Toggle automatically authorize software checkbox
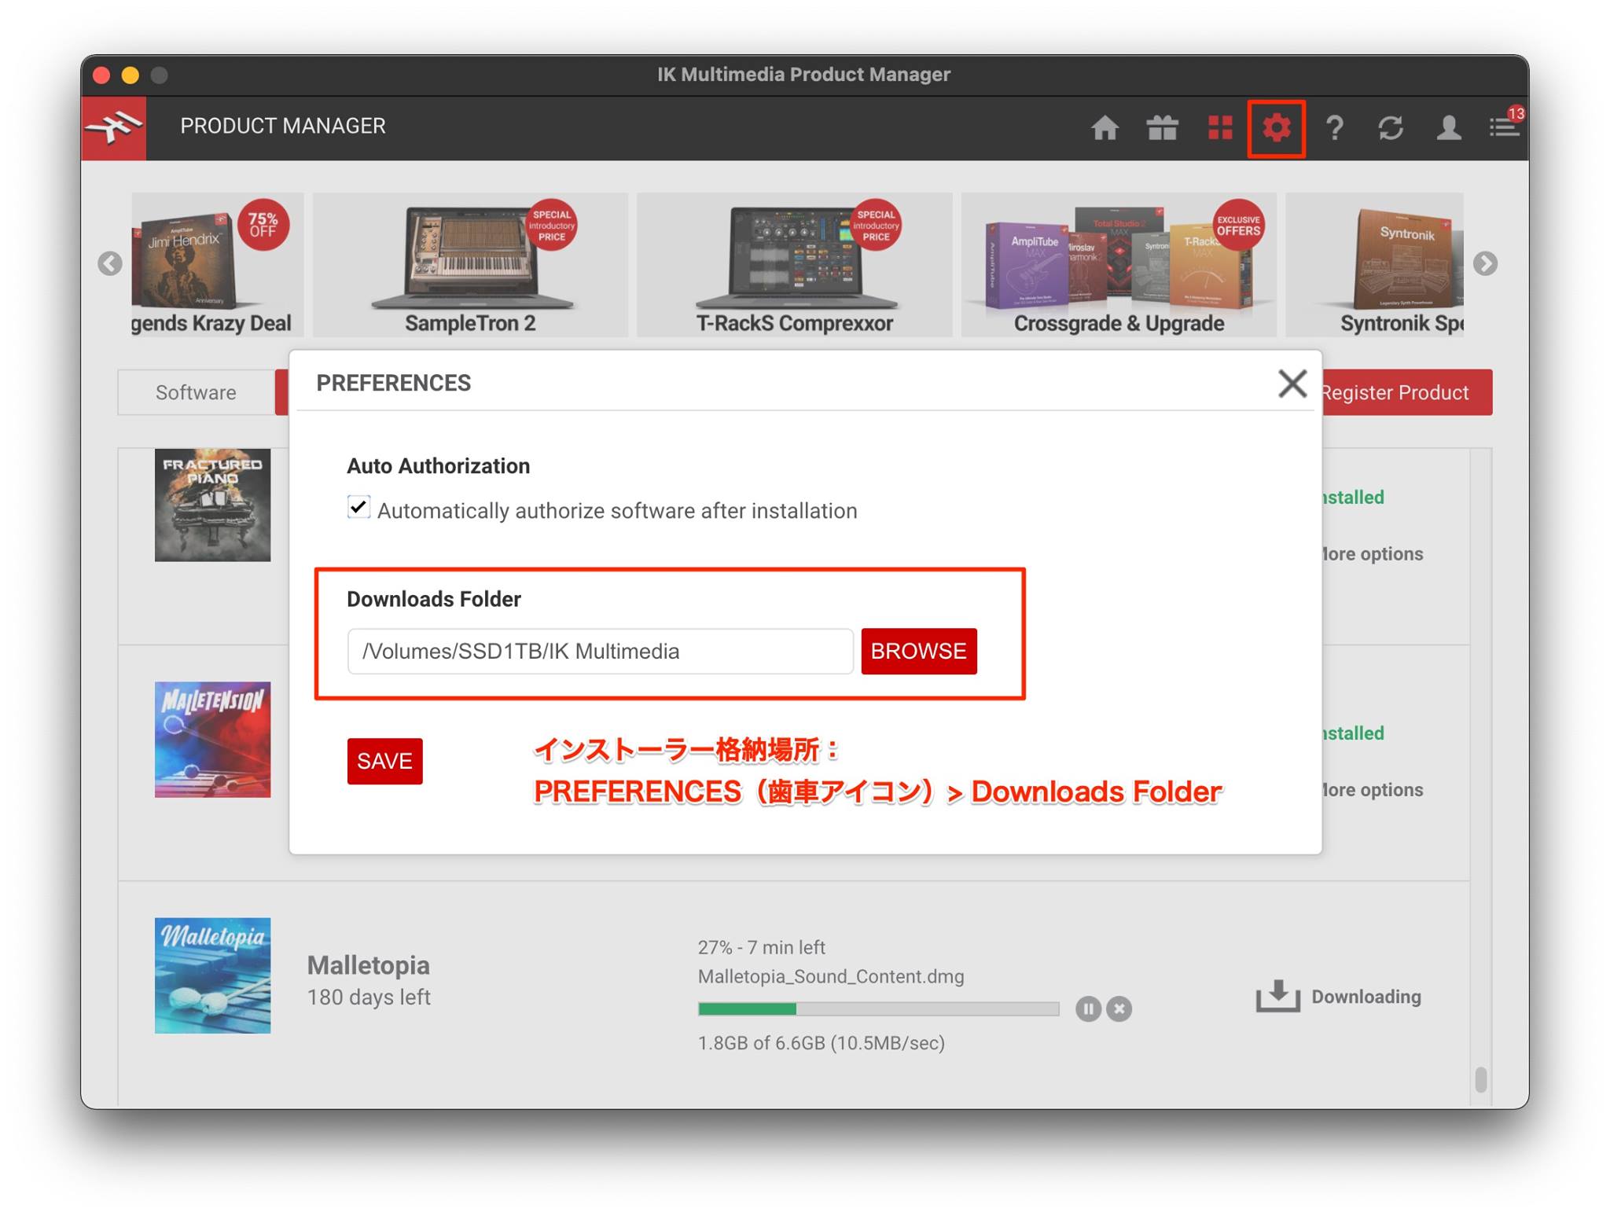Image resolution: width=1610 pixels, height=1216 pixels. click(x=358, y=507)
